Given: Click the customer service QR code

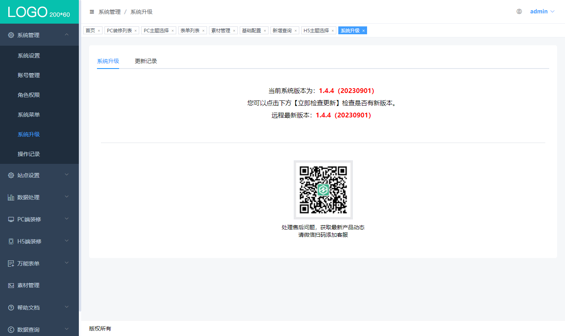Looking at the screenshot, I should pyautogui.click(x=323, y=190).
